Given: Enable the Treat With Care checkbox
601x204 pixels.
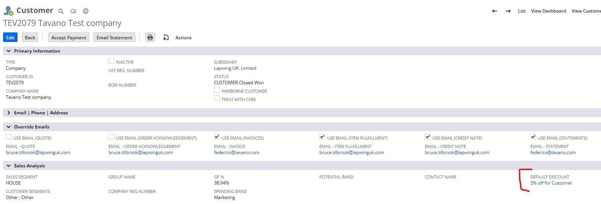Looking at the screenshot, I should [217, 98].
